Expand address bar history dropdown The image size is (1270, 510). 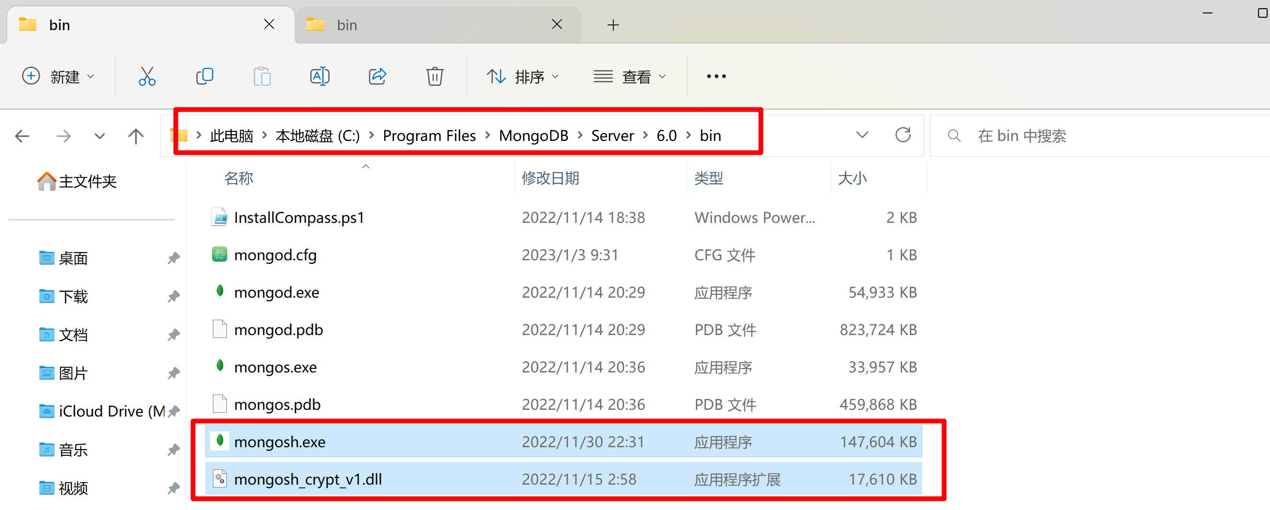coord(862,135)
